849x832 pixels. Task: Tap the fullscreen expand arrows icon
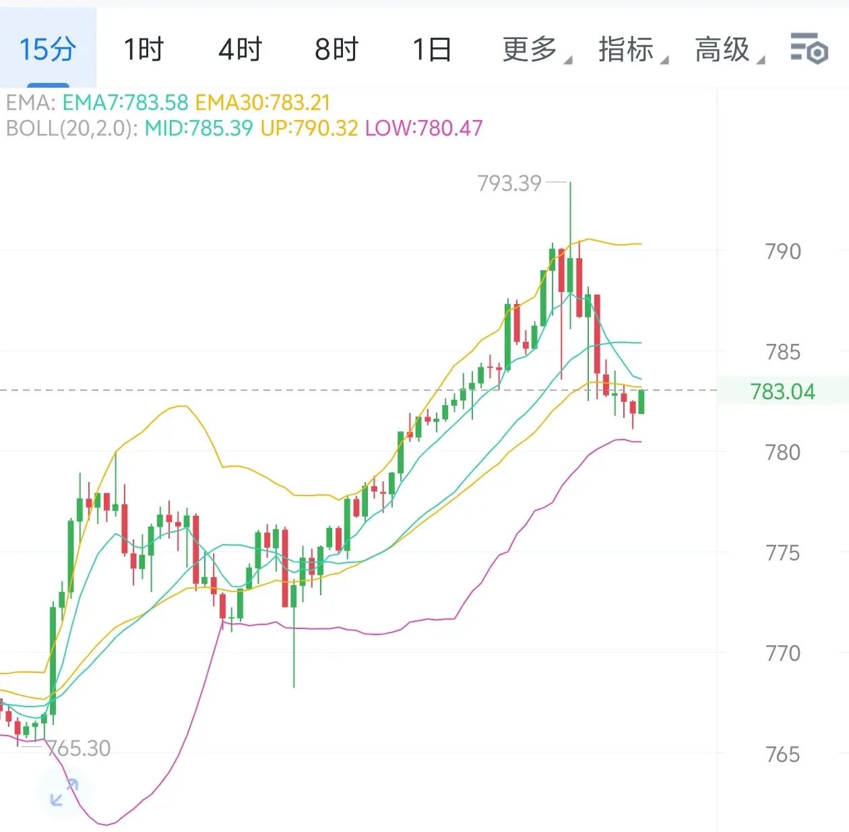click(x=64, y=792)
